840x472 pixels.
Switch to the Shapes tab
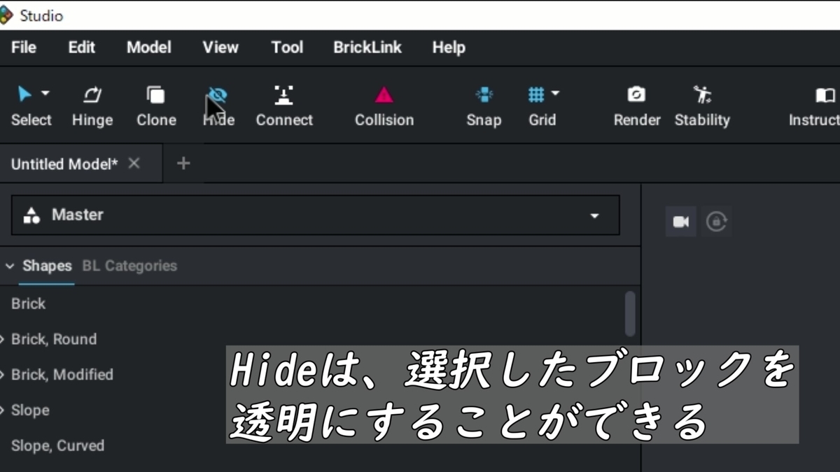[x=47, y=266]
